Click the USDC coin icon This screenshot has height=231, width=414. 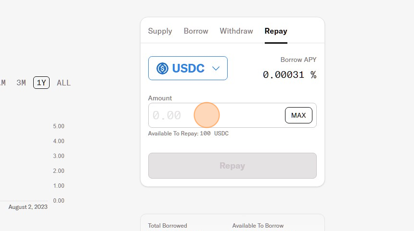(163, 68)
